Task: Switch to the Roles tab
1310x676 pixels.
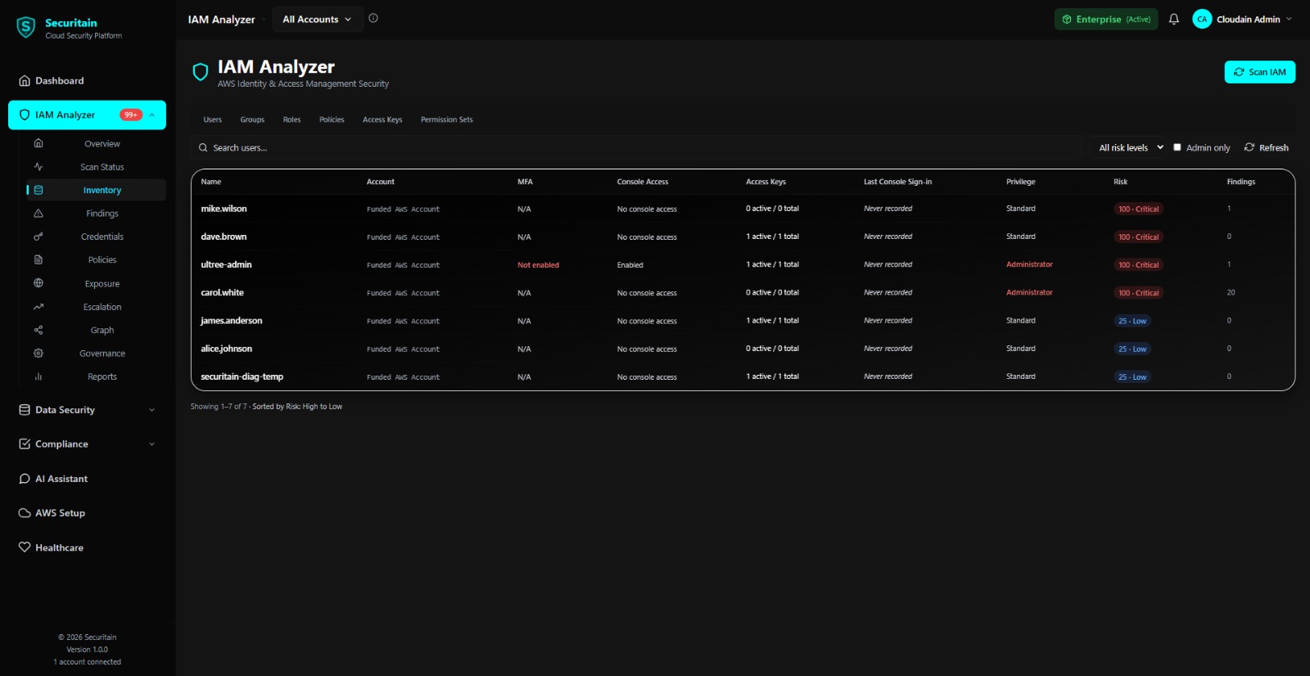Action: [291, 119]
